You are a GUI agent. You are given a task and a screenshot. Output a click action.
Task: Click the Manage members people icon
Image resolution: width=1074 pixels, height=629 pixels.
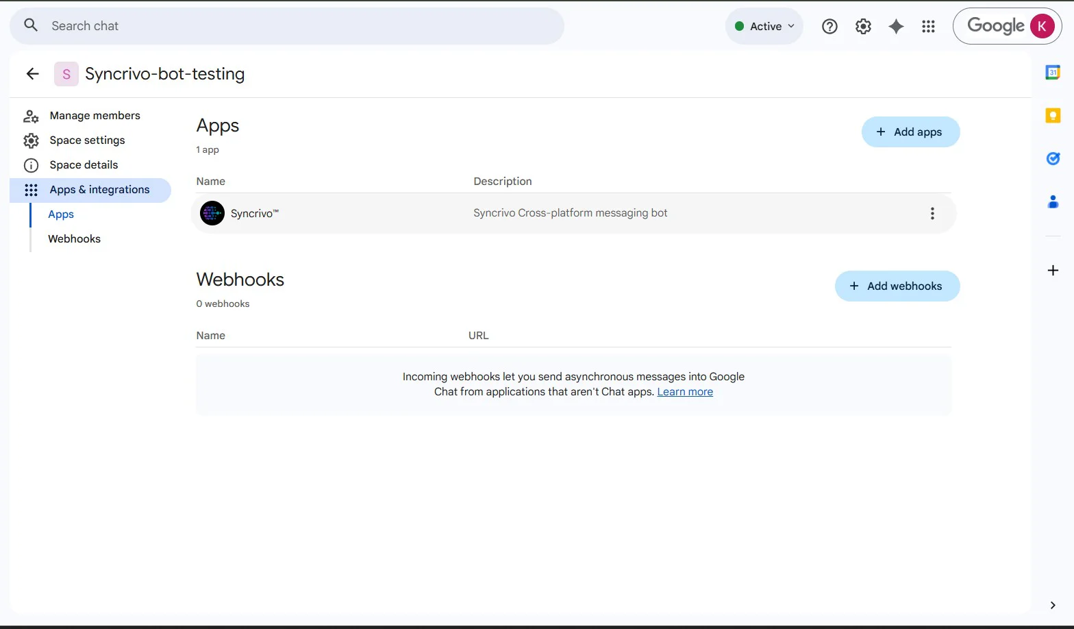point(31,116)
